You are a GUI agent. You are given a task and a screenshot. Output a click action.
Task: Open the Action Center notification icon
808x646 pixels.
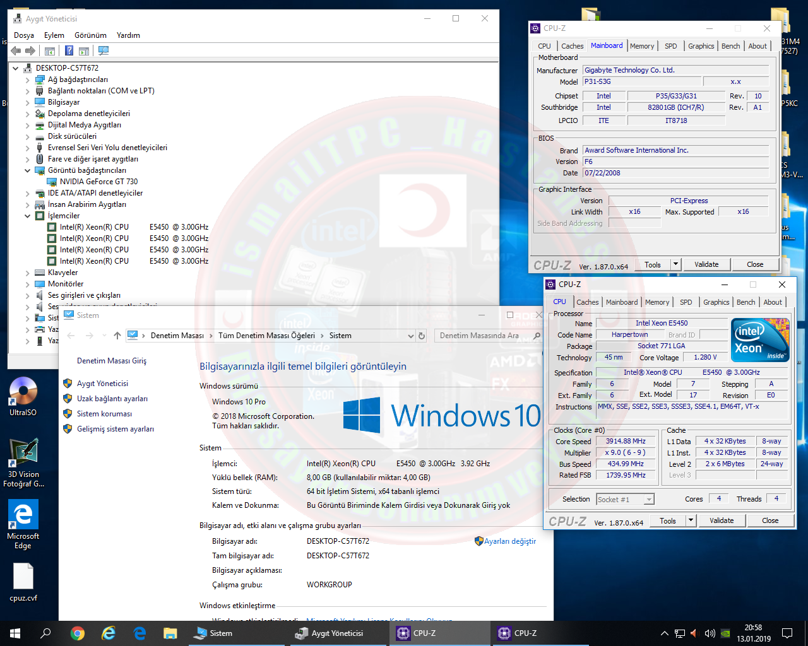(x=787, y=633)
